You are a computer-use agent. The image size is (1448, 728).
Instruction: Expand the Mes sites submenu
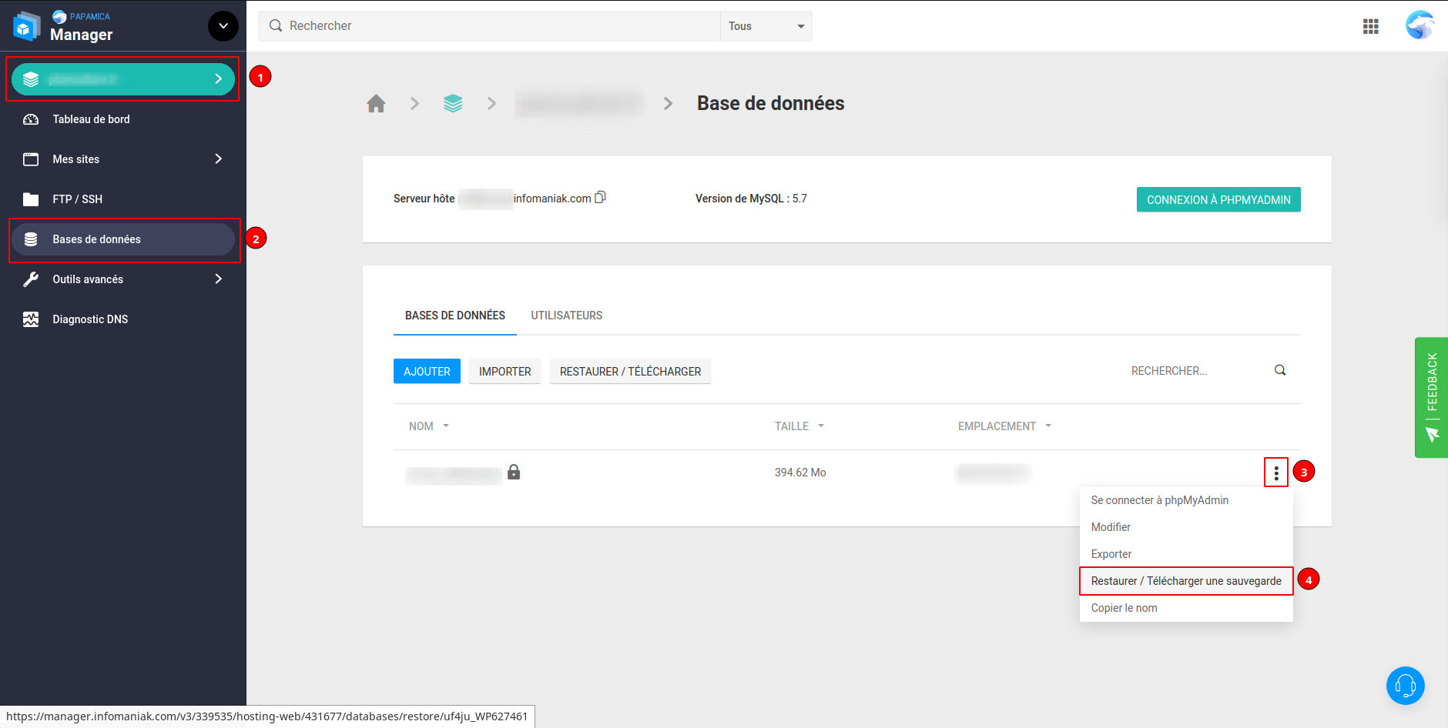click(x=218, y=159)
